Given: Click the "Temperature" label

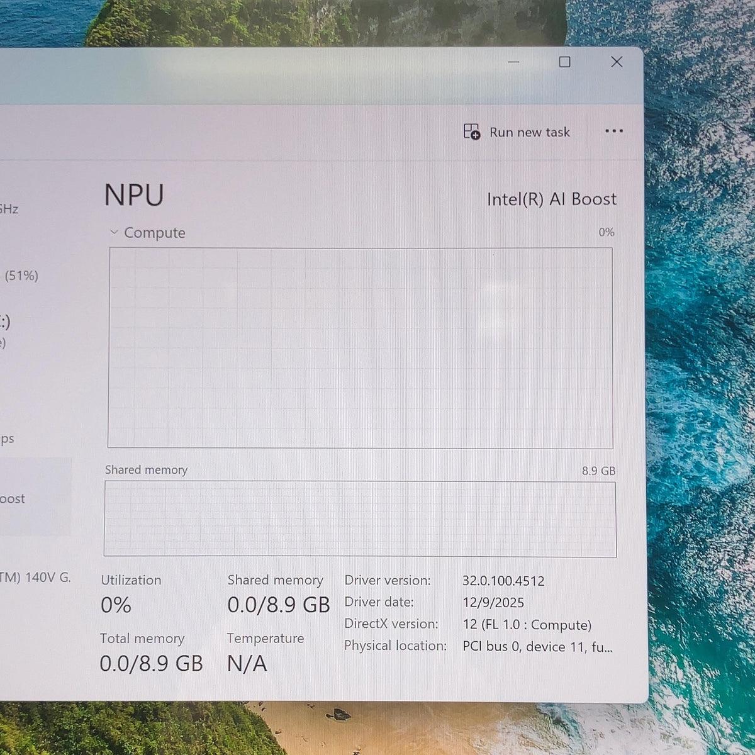Looking at the screenshot, I should point(266,639).
